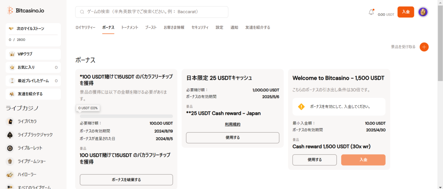443x189 pixels.
Task: Click the 日本限定 25 USDTキャッシュ title
Action: coord(219,78)
